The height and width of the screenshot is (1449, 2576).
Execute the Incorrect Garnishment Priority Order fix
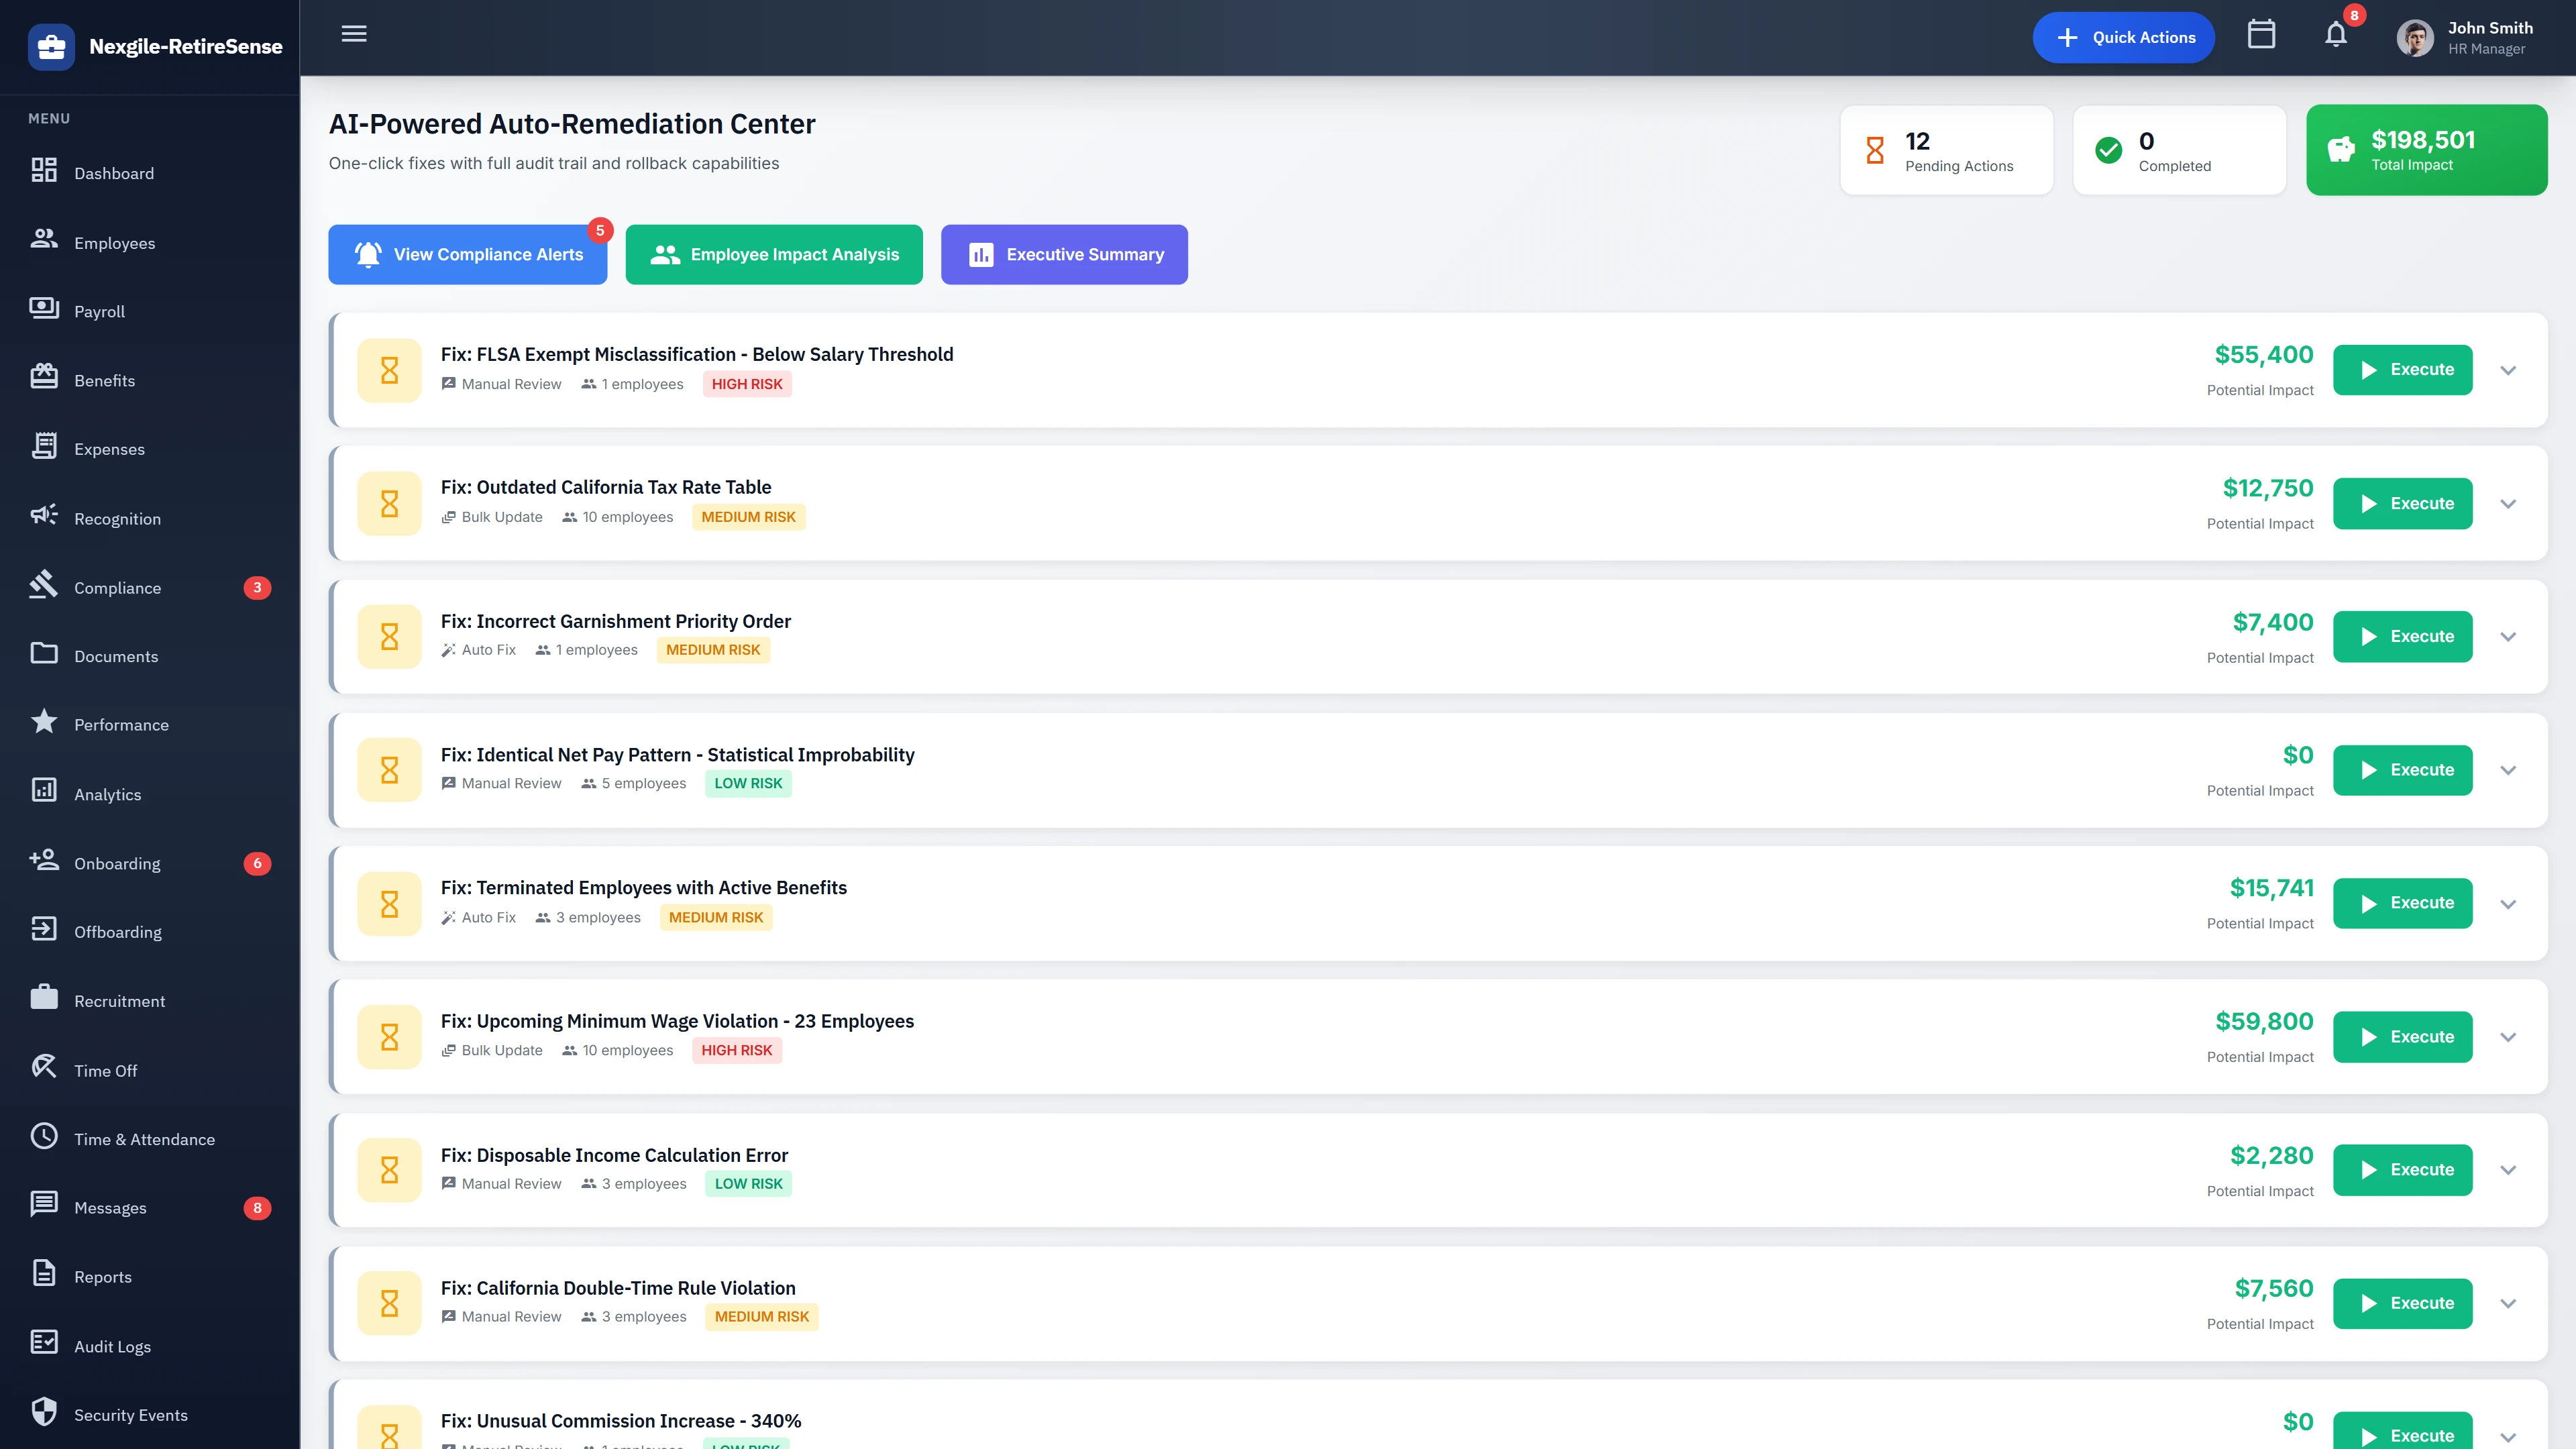click(2402, 636)
